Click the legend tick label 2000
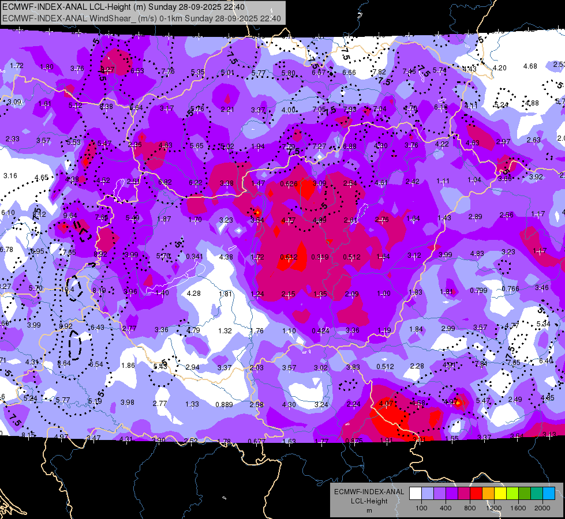This screenshot has height=519, width=565. [x=542, y=508]
